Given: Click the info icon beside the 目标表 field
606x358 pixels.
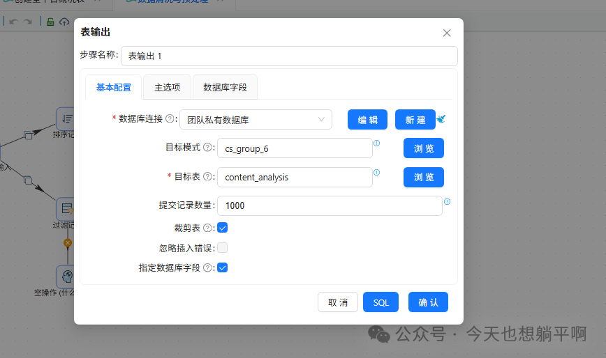Looking at the screenshot, I should pos(377,172).
